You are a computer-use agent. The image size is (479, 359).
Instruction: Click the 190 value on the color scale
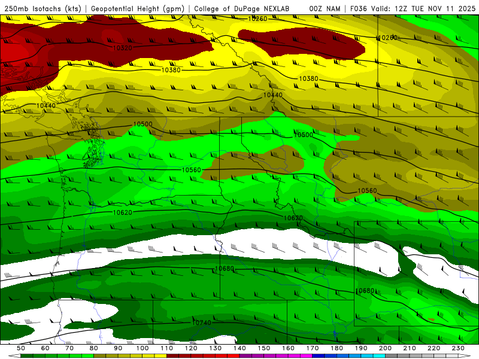pos(361,348)
